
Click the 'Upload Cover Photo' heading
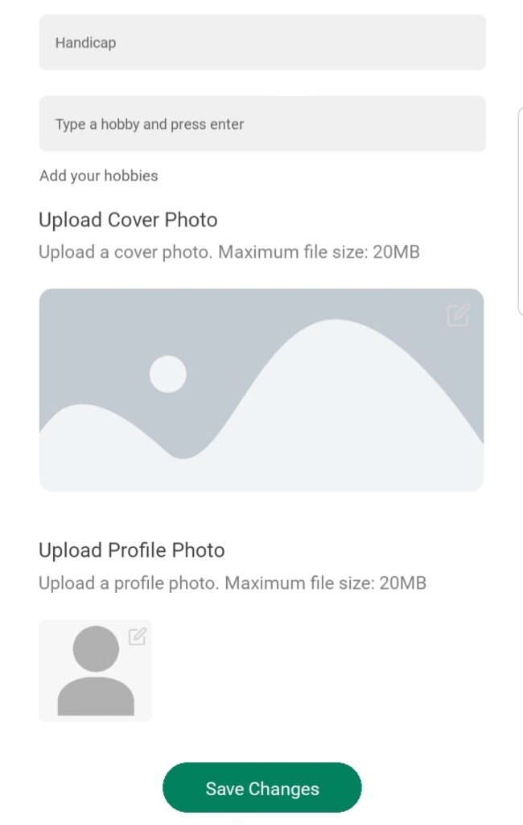click(x=128, y=220)
